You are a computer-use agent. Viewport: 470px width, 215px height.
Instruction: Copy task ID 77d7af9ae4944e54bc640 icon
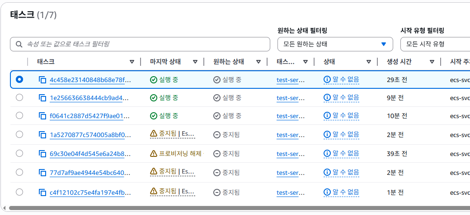[42, 173]
